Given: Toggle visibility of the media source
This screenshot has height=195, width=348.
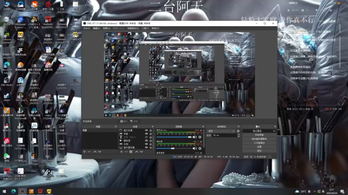Looking at the screenshot, I should 146,140.
